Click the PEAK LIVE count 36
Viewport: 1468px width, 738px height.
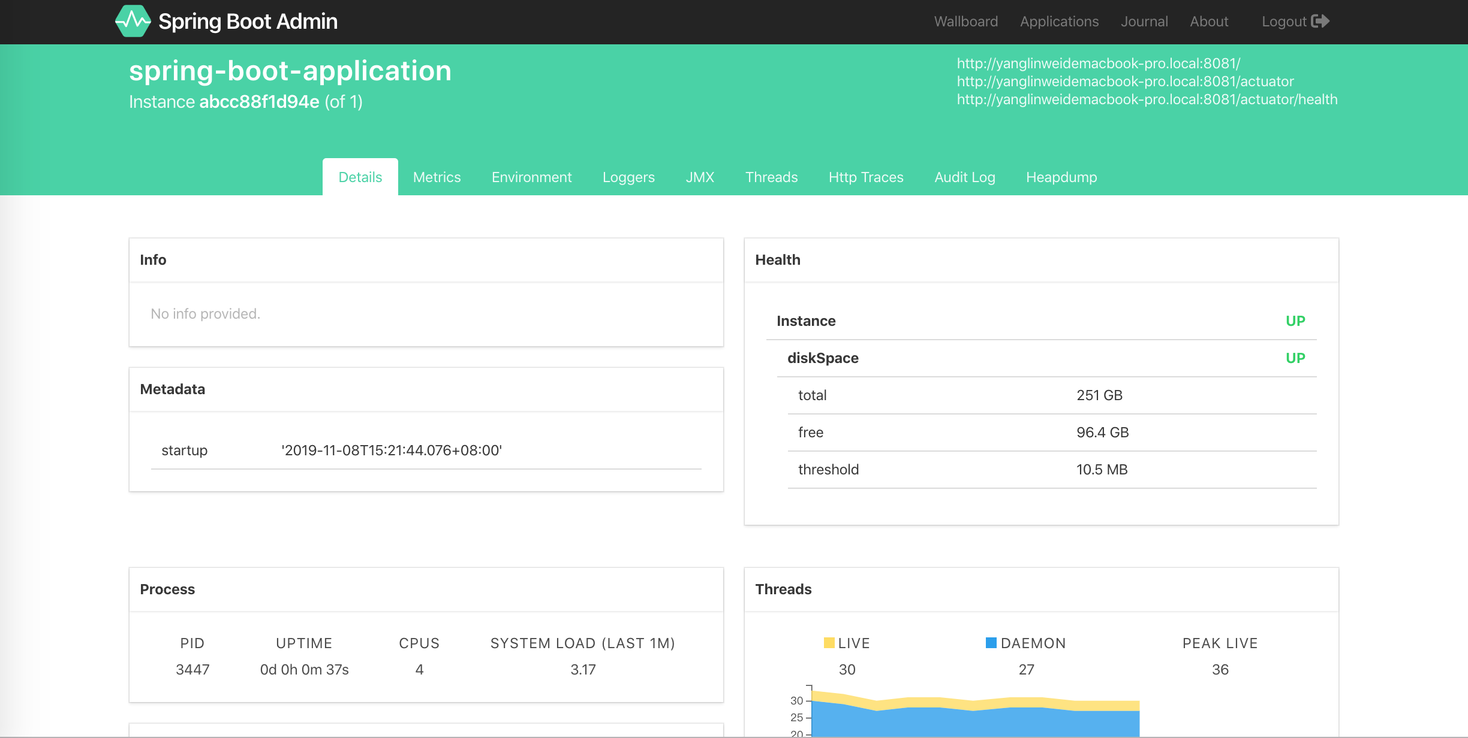1220,669
